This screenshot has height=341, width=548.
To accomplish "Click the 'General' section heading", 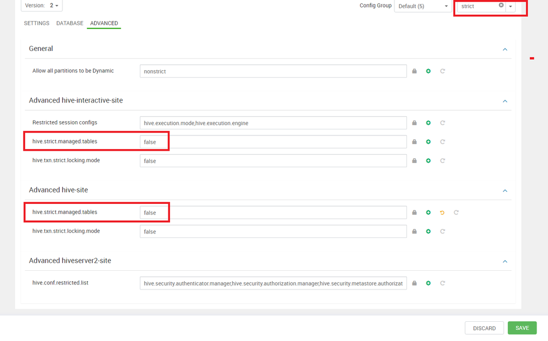I will [x=41, y=49].
